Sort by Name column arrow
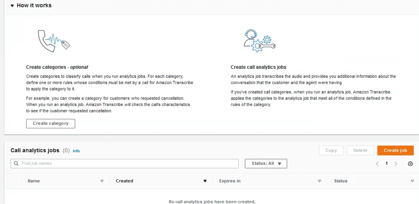Viewport: 419px width, 204px height. click(x=102, y=181)
